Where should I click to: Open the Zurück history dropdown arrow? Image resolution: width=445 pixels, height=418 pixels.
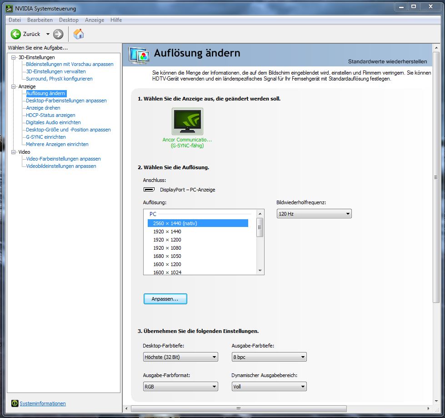48,34
